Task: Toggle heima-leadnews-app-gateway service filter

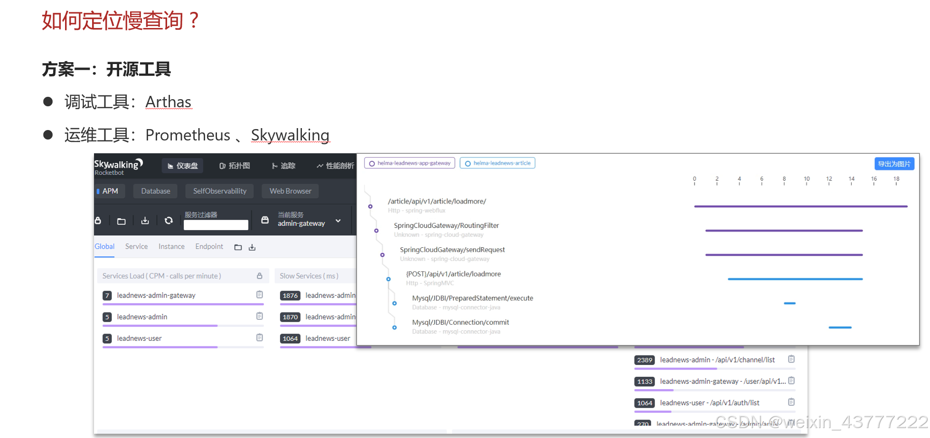Action: pos(410,163)
